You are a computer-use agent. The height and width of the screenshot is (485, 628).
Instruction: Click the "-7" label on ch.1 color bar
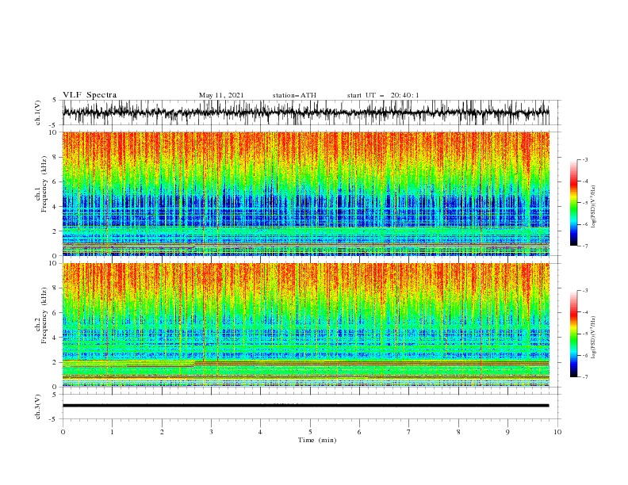pyautogui.click(x=585, y=246)
